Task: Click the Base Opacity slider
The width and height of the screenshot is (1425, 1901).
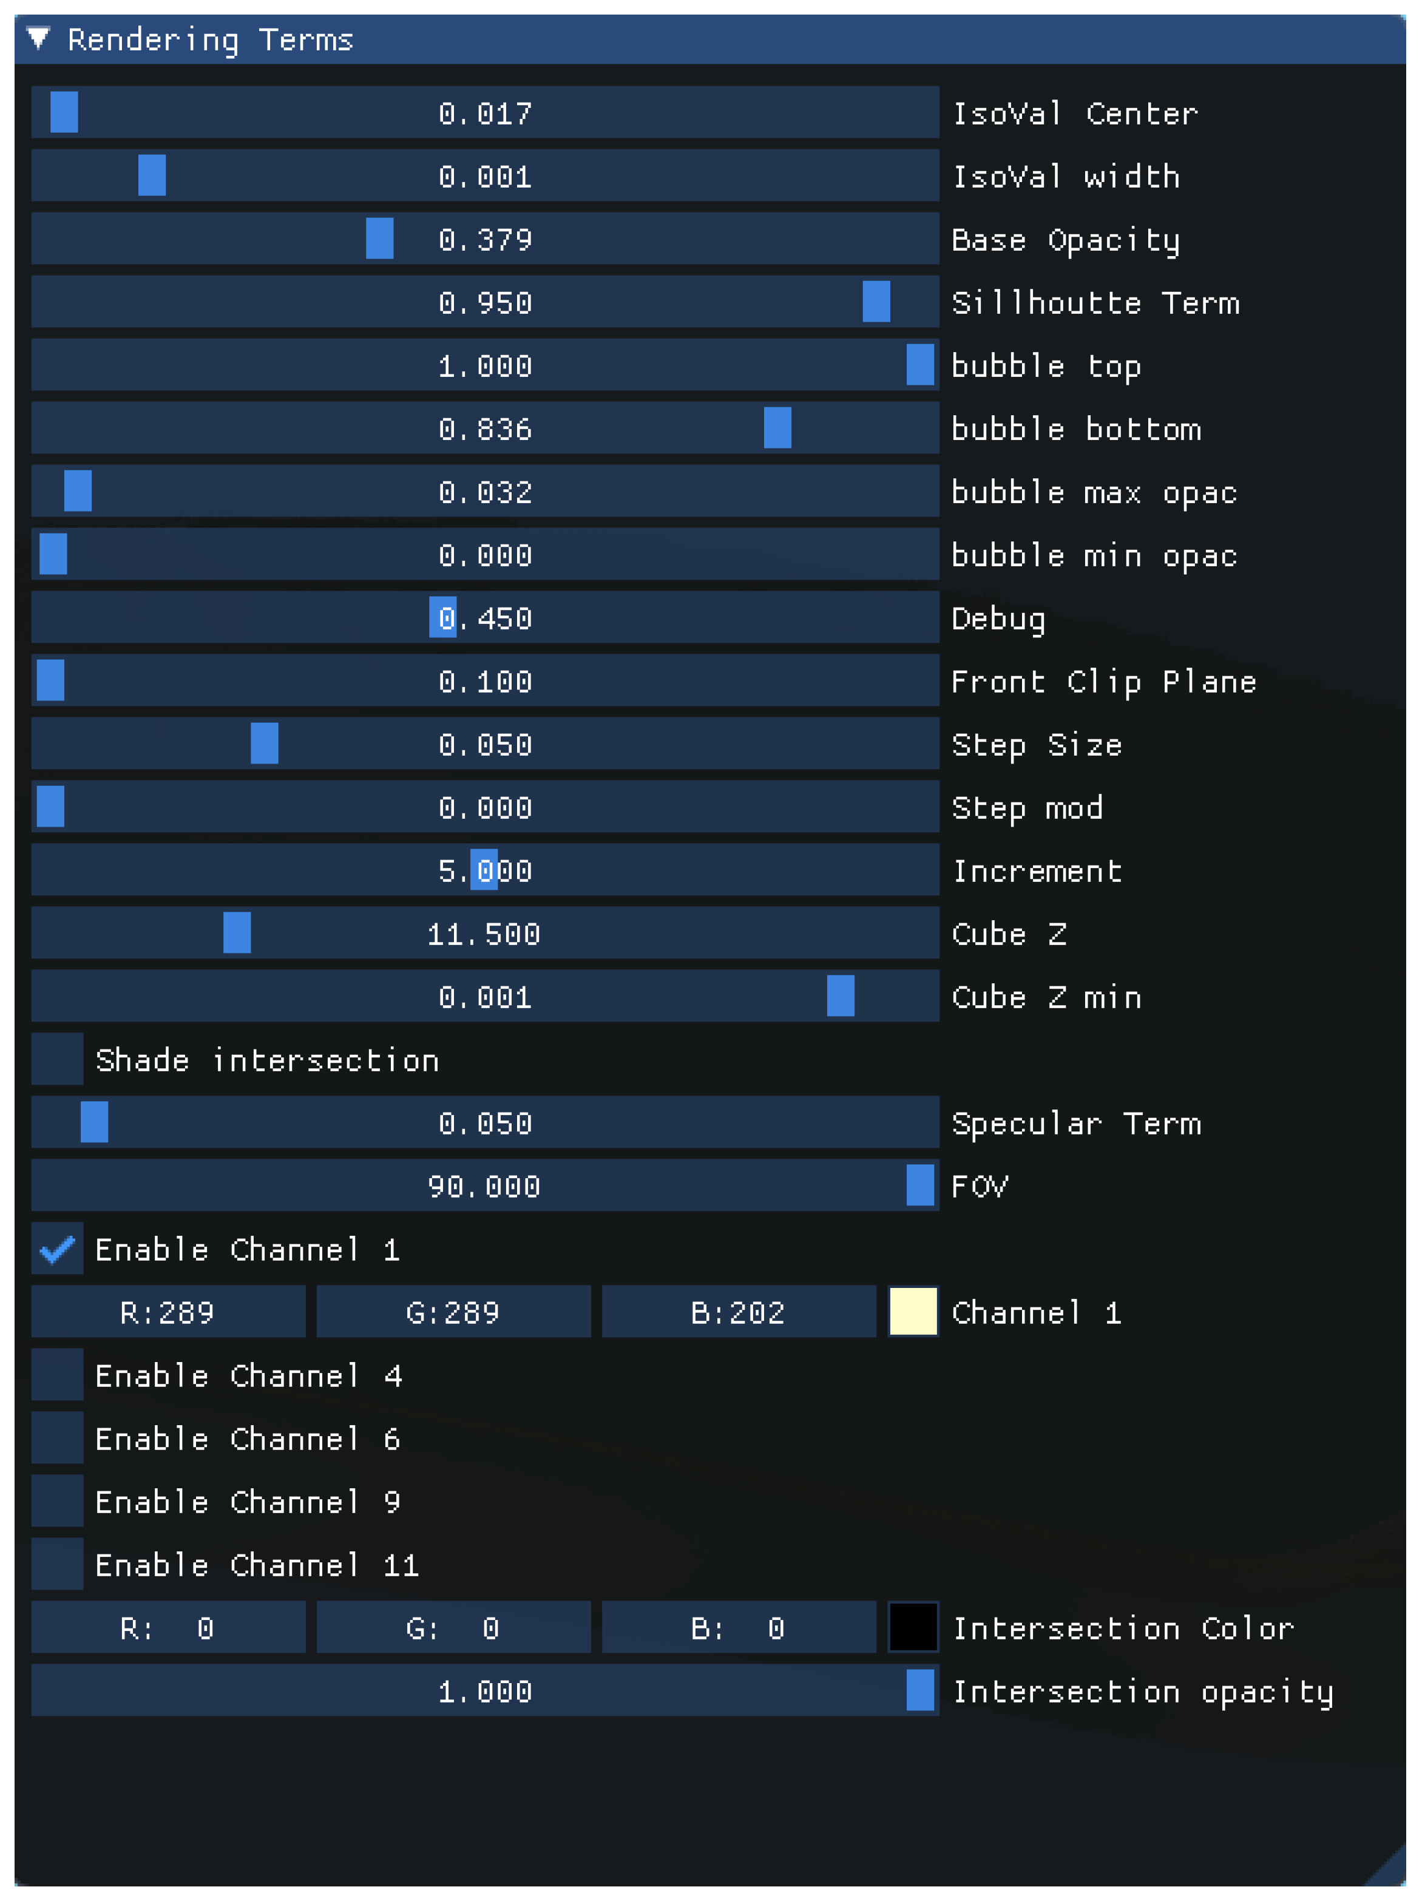Action: (486, 239)
